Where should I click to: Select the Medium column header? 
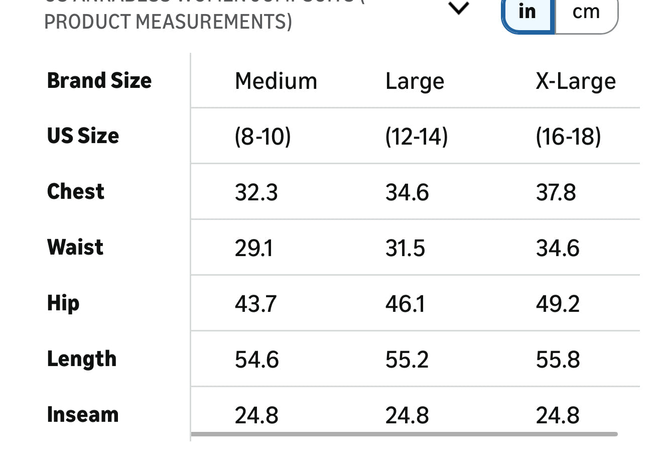click(x=276, y=81)
